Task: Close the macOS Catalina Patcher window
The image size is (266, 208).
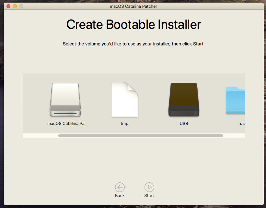Action: [x=8, y=6]
